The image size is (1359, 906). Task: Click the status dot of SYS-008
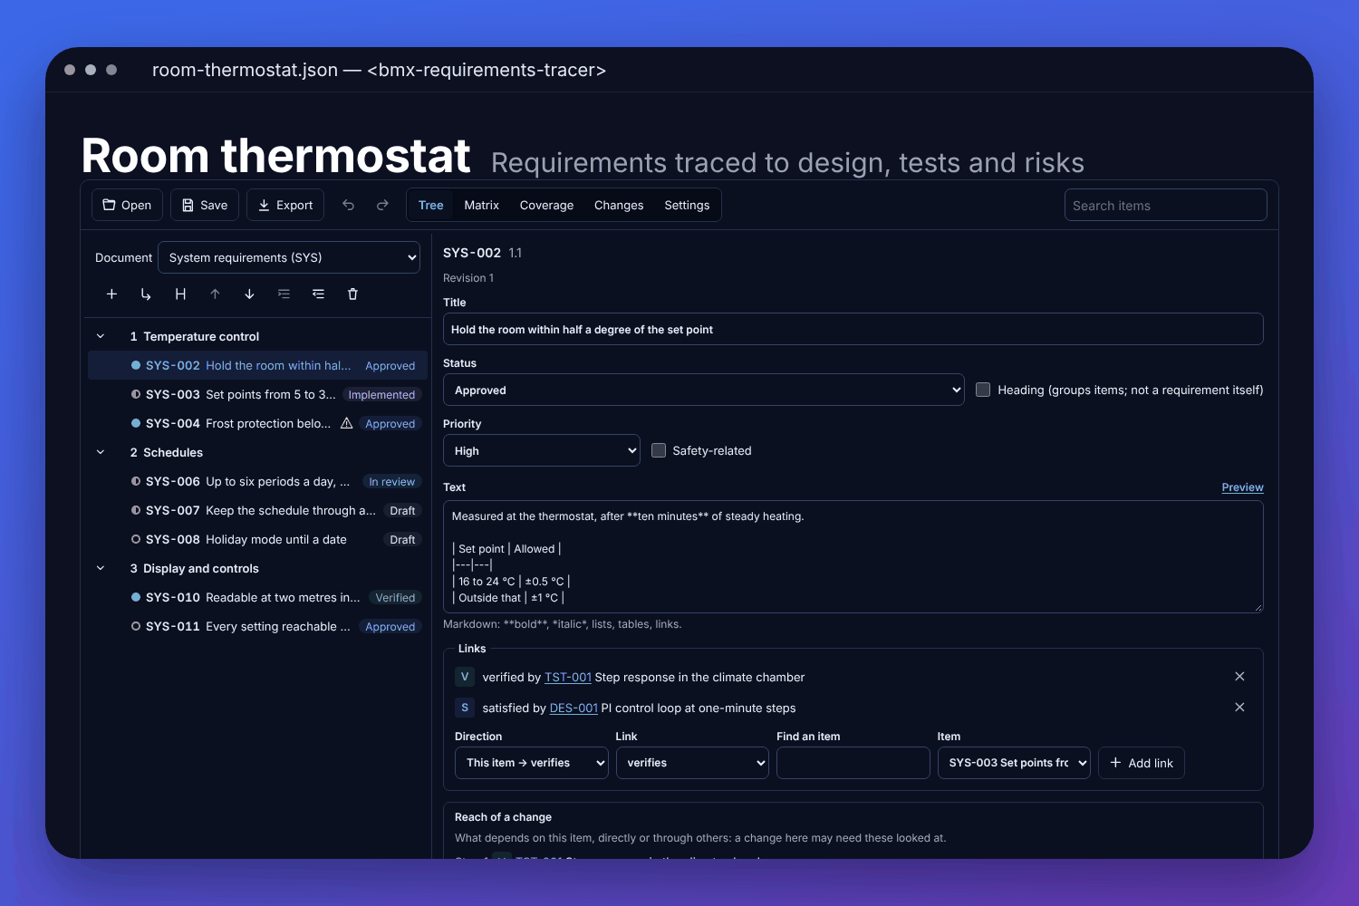[x=136, y=539]
